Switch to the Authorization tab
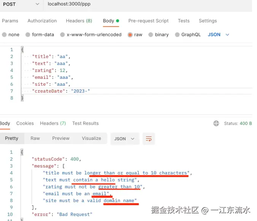Viewport: 257px width, 221px height. 42,21
